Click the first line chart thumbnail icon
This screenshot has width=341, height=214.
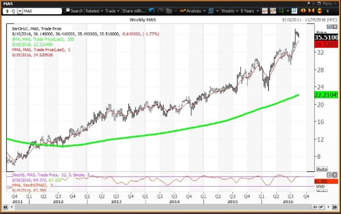(265, 11)
